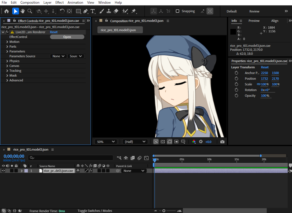
Task: Toggle constrain proportions link for Scale
Action: 258,84
